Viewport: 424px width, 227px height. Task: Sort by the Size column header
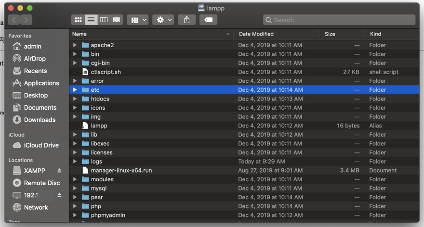342,34
